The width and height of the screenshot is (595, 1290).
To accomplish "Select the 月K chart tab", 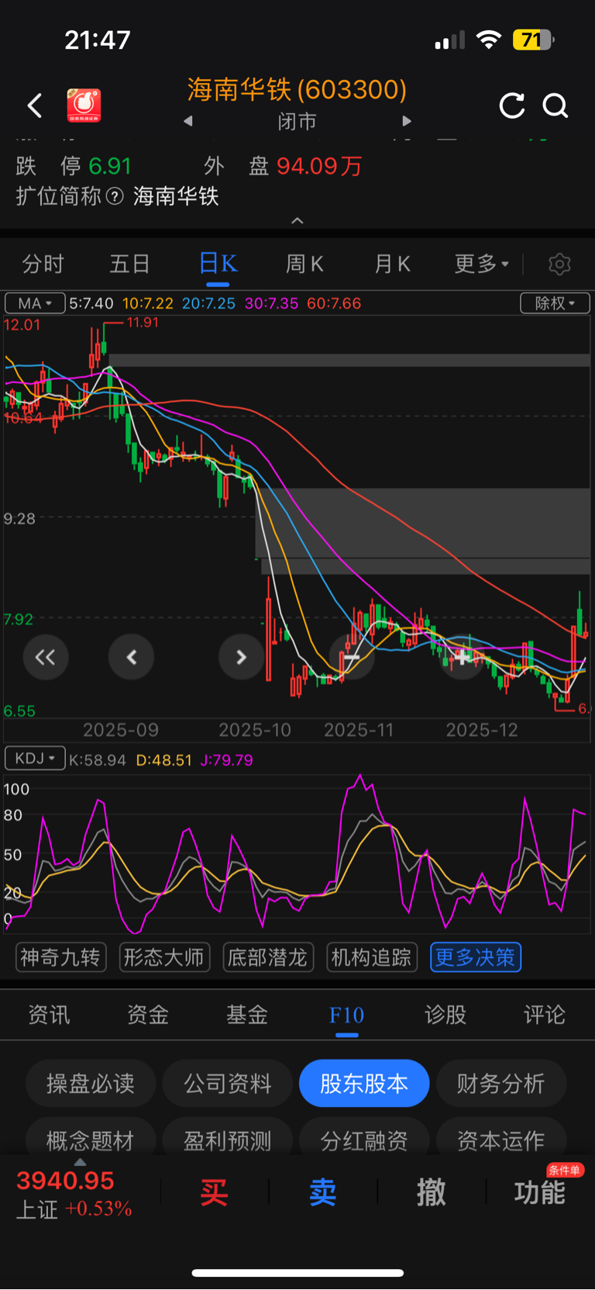I will [x=393, y=265].
